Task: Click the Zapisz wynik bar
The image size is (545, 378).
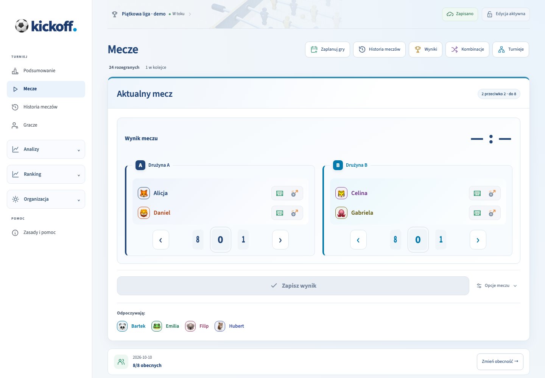Action: click(293, 286)
